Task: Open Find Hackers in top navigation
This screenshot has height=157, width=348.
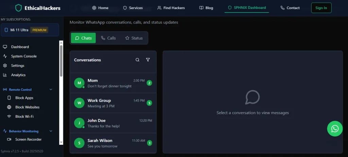Action: tap(171, 8)
